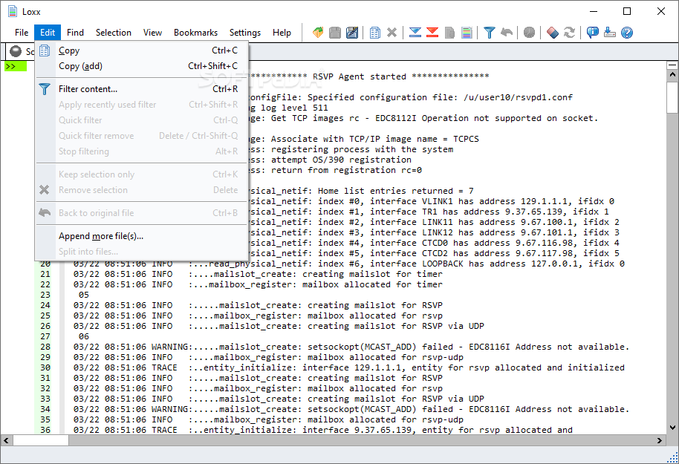The height and width of the screenshot is (464, 679).
Task: Maximize the Loxx window
Action: [626, 12]
